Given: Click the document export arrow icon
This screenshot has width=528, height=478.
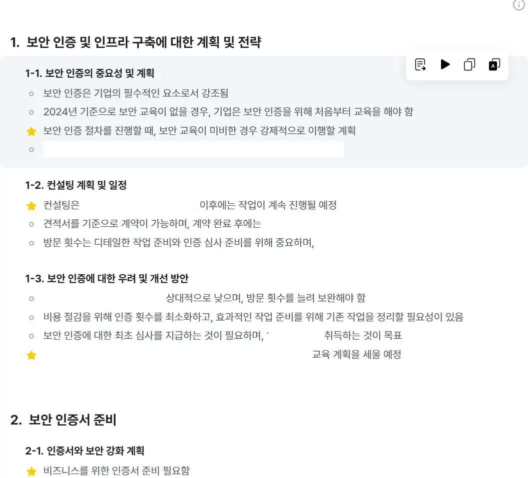Looking at the screenshot, I should [421, 64].
